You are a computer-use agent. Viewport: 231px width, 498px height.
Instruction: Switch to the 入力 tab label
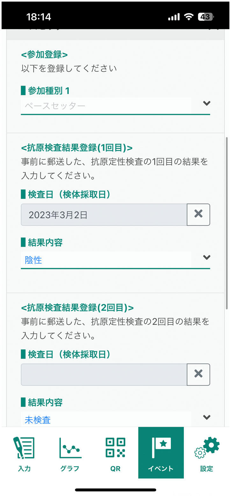(x=24, y=469)
